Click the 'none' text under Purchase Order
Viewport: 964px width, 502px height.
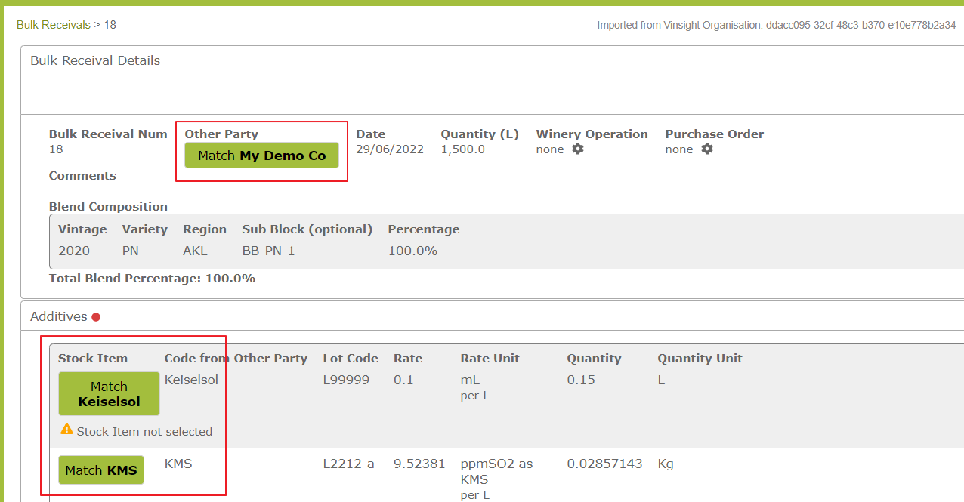[x=678, y=149]
